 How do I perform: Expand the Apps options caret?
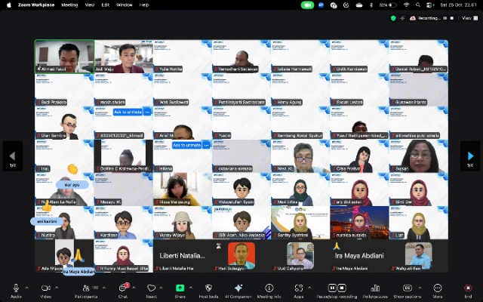coord(309,288)
